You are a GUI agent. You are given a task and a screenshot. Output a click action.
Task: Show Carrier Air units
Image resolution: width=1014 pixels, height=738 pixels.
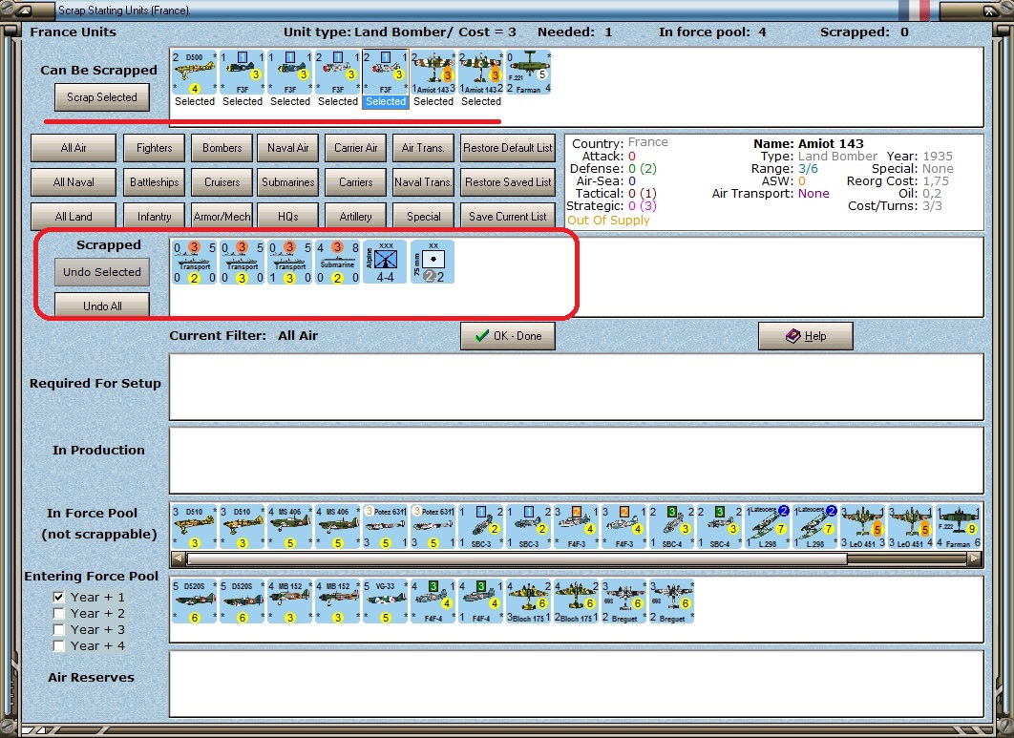pyautogui.click(x=356, y=147)
